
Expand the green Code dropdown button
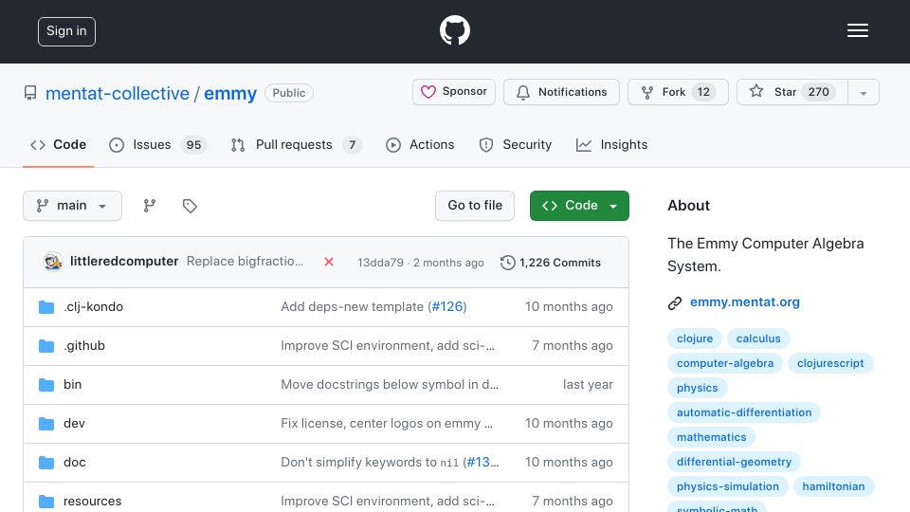[x=579, y=206]
